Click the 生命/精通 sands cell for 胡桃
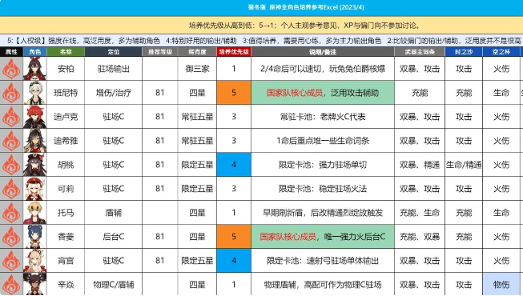 [x=464, y=165]
